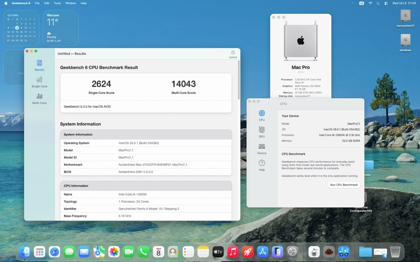The height and width of the screenshot is (262, 420).
Task: Click the Warsaw weather widget
Action: 61,28
